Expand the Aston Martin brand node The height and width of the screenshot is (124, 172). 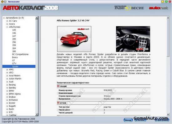click(7, 79)
